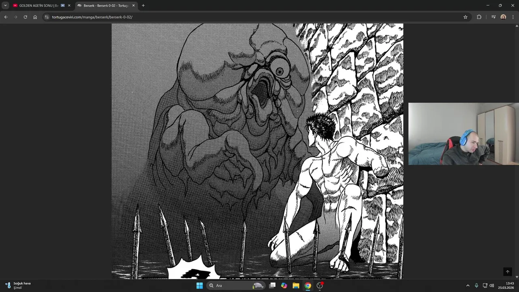The width and height of the screenshot is (519, 292).
Task: Open Task View on the taskbar
Action: pos(272,286)
